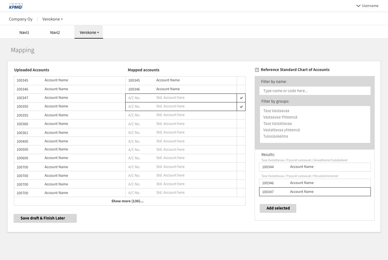
Task: Open the Verokone + breadcrumb link
Action: 52,19
